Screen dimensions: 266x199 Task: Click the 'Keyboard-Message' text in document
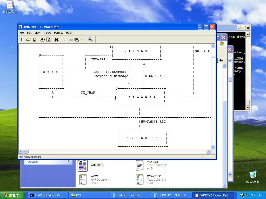click(x=112, y=76)
